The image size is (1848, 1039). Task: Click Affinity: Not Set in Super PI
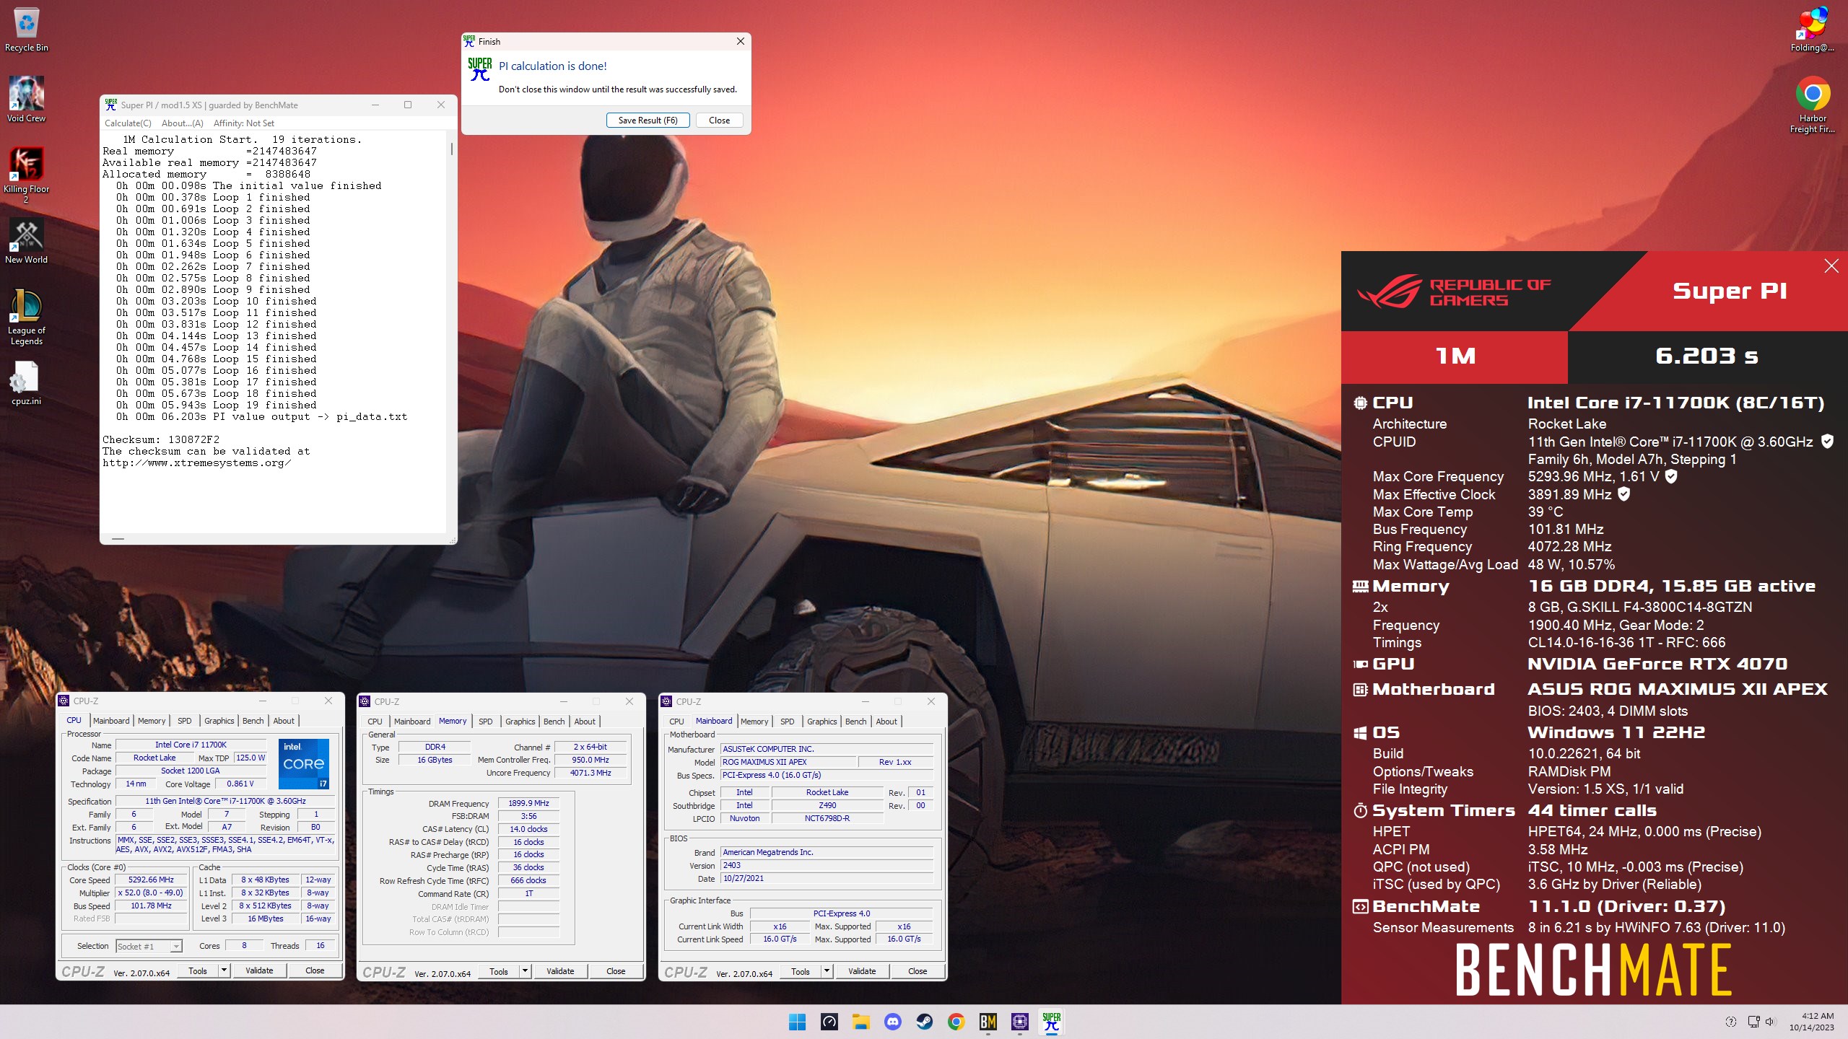pos(244,123)
